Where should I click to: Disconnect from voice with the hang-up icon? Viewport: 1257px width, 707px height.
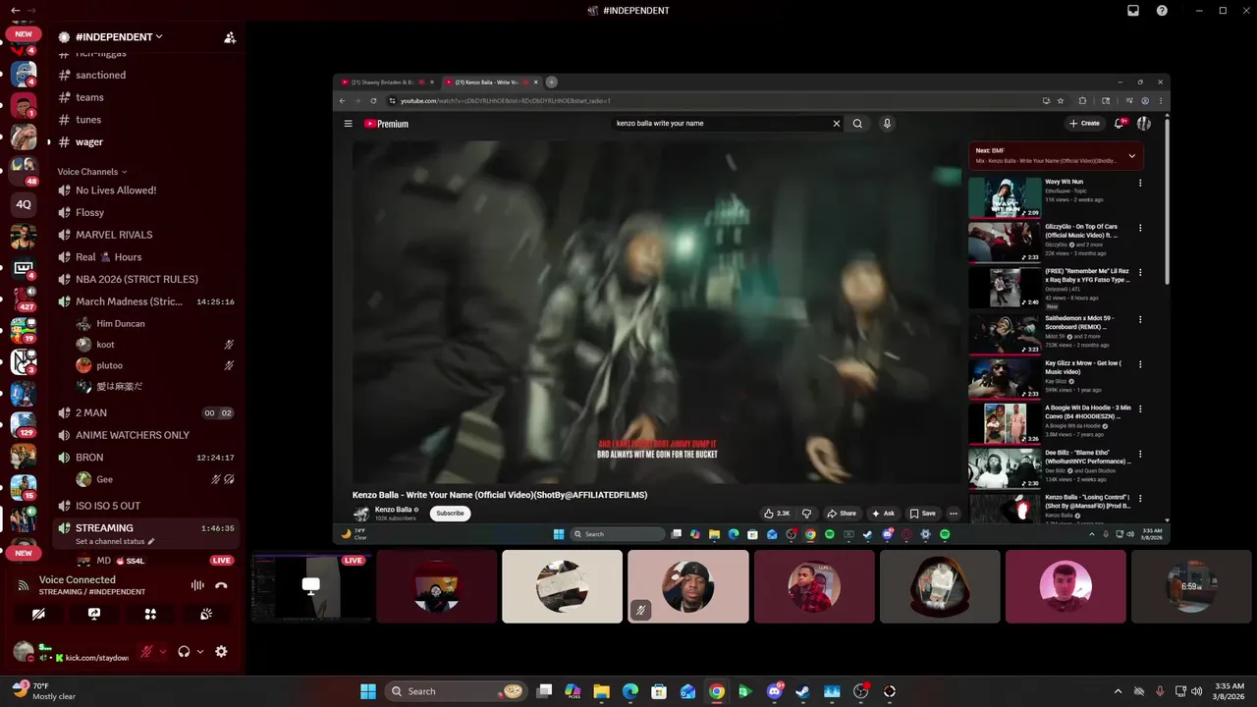pos(221,585)
